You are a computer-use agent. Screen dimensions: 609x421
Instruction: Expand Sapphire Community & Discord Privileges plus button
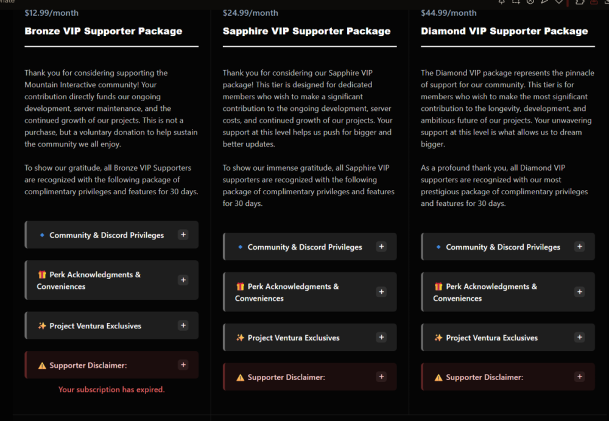coord(381,247)
